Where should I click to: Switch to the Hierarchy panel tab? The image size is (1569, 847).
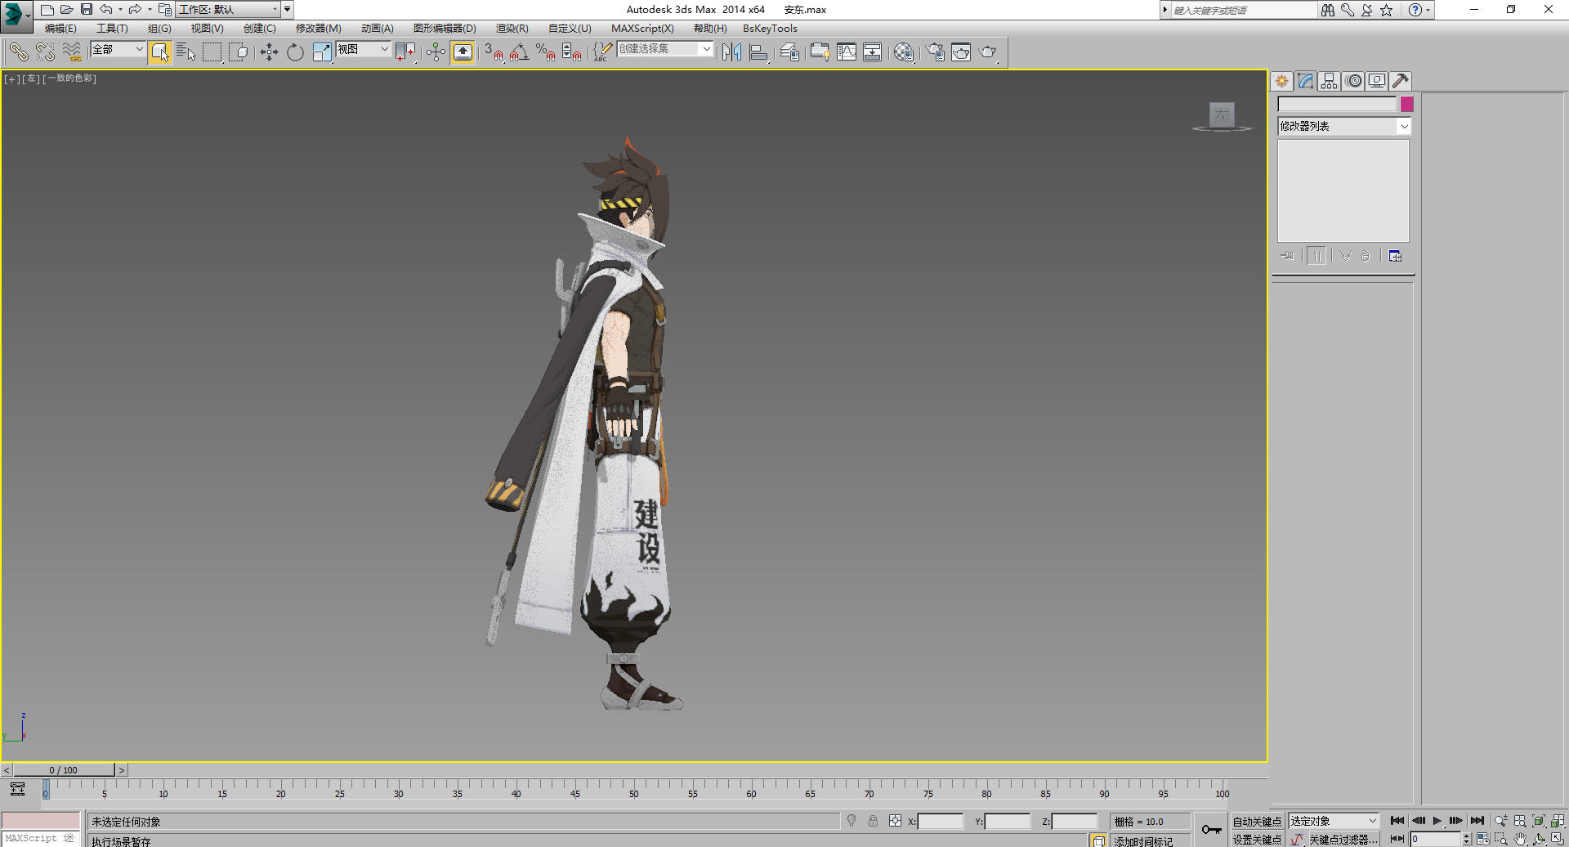click(1329, 81)
